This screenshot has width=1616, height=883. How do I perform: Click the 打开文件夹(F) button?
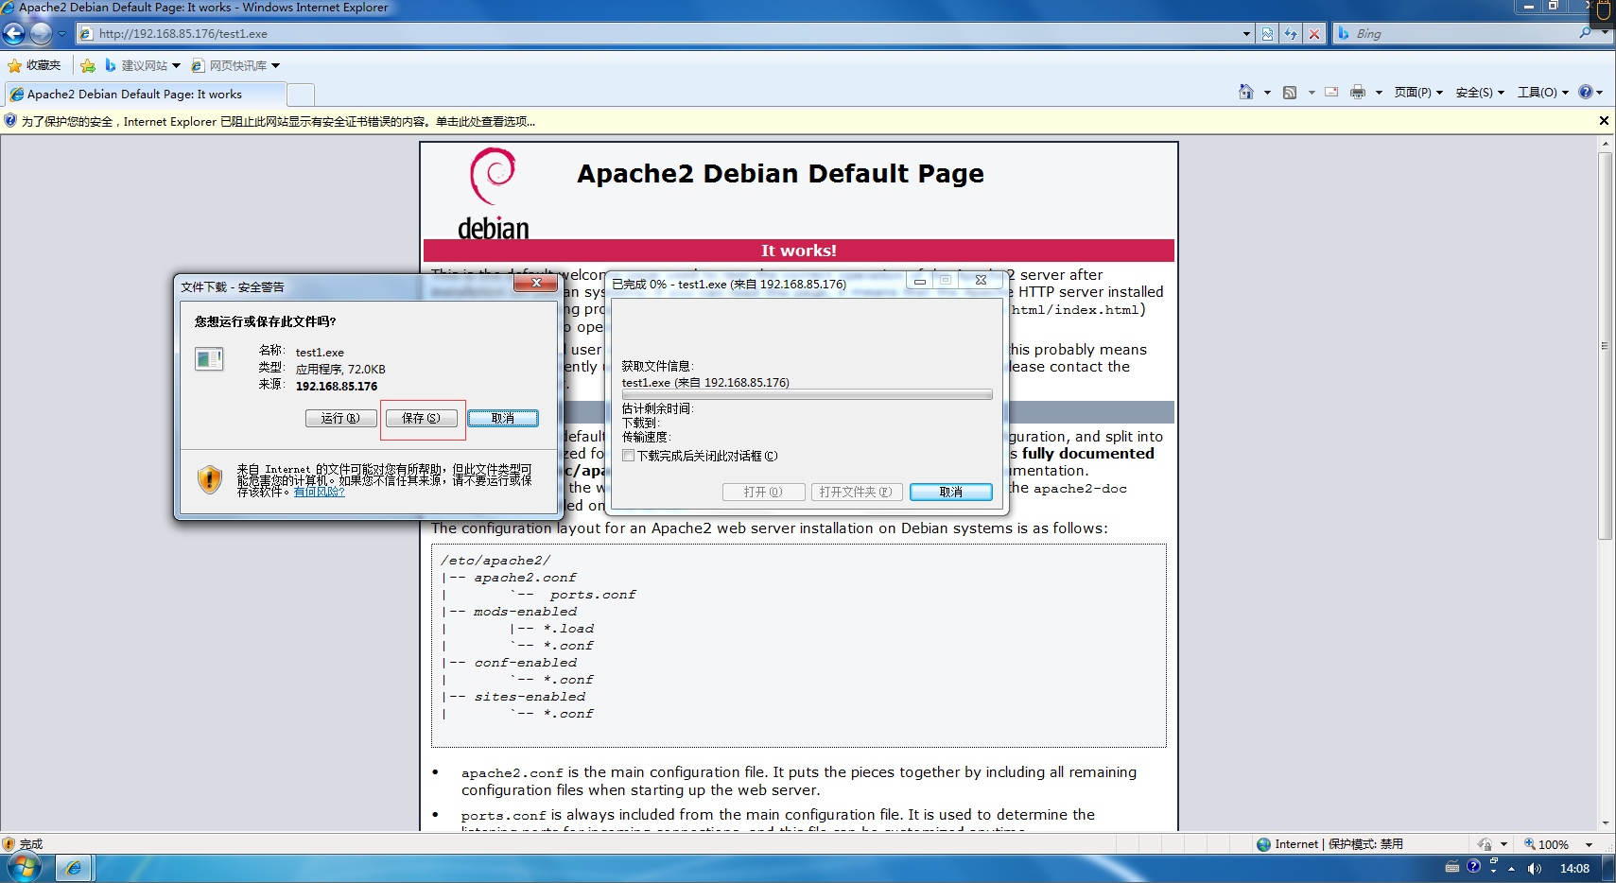tap(856, 492)
